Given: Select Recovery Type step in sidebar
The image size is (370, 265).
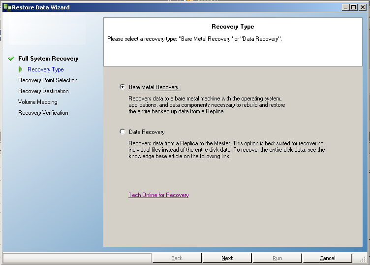Looking at the screenshot, I should pos(46,69).
